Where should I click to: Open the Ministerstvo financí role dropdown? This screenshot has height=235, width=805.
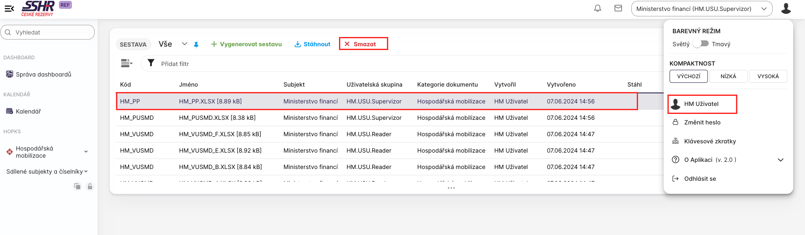[701, 9]
